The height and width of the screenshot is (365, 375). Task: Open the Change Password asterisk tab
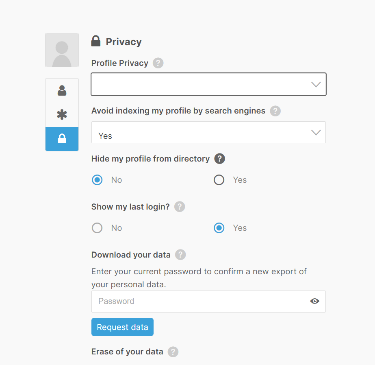(62, 115)
